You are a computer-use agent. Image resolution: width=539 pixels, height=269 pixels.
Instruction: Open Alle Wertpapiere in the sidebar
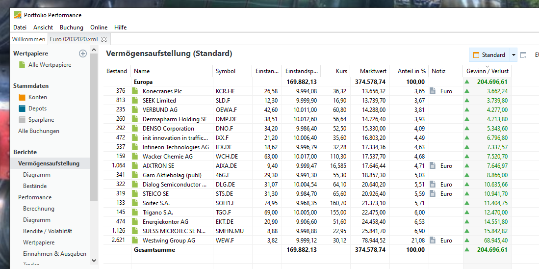(50, 65)
